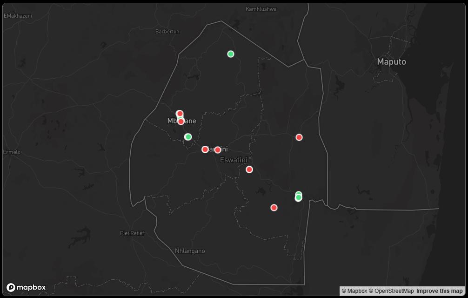
Task: Click the red marker just below Eswatini label
Action: point(249,169)
